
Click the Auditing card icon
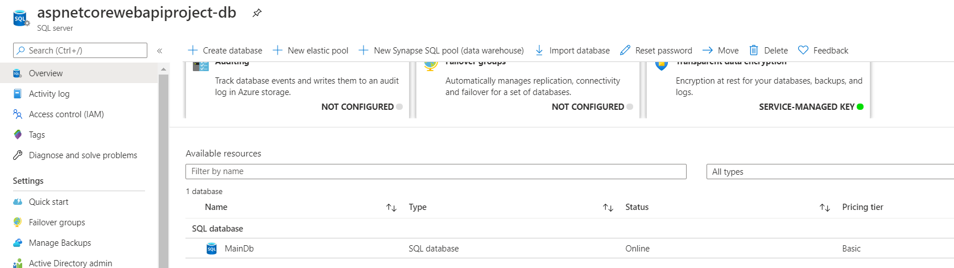pyautogui.click(x=201, y=66)
